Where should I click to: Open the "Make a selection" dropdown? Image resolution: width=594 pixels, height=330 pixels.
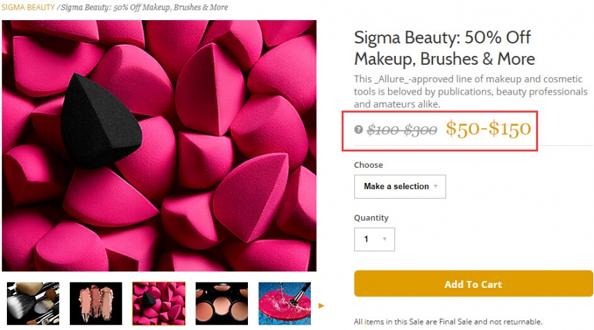[x=400, y=186]
